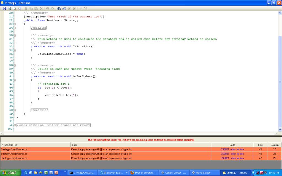Viewport: 282px width, 176px height.
Task: Show hidden system tray icons arrow
Action: click(x=253, y=173)
